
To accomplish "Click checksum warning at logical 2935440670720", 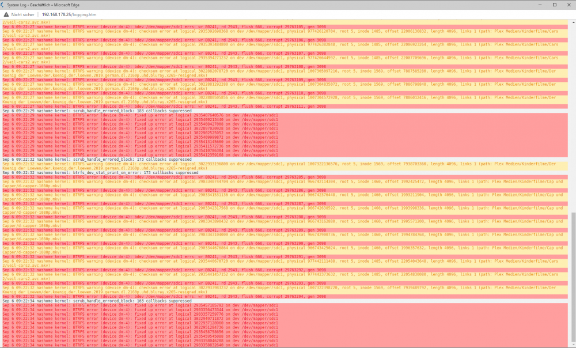I will [285, 263].
